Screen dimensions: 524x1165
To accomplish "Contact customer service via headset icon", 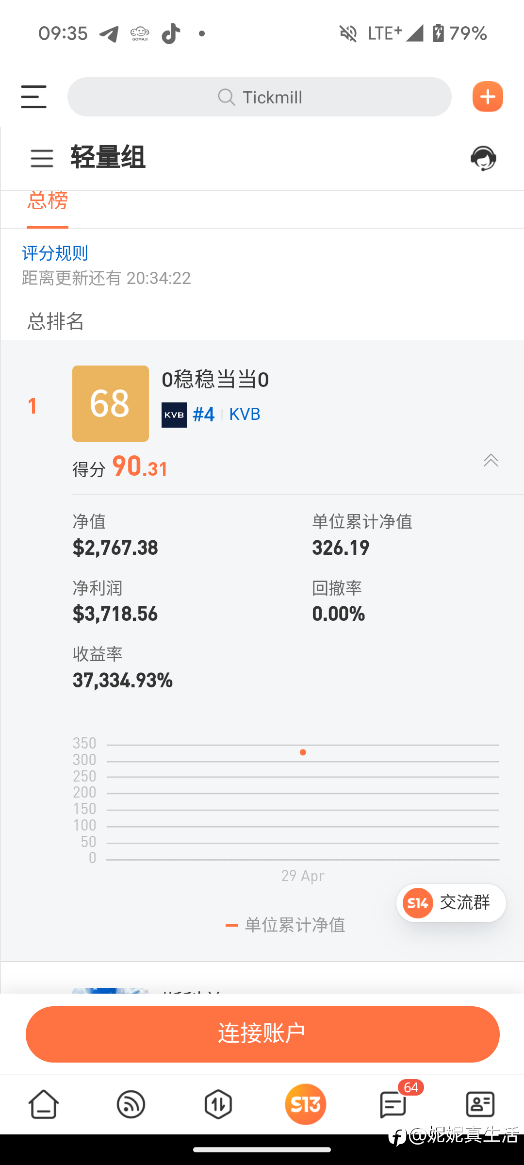I will [x=483, y=158].
